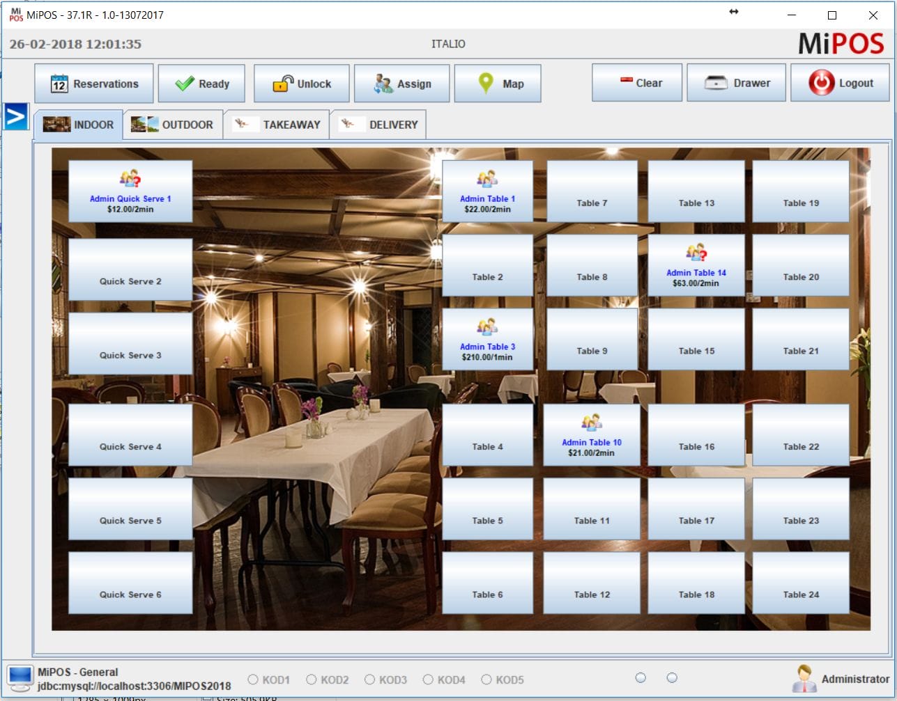This screenshot has width=897, height=701.
Task: Expand the blue arrow side panel
Action: coord(15,116)
